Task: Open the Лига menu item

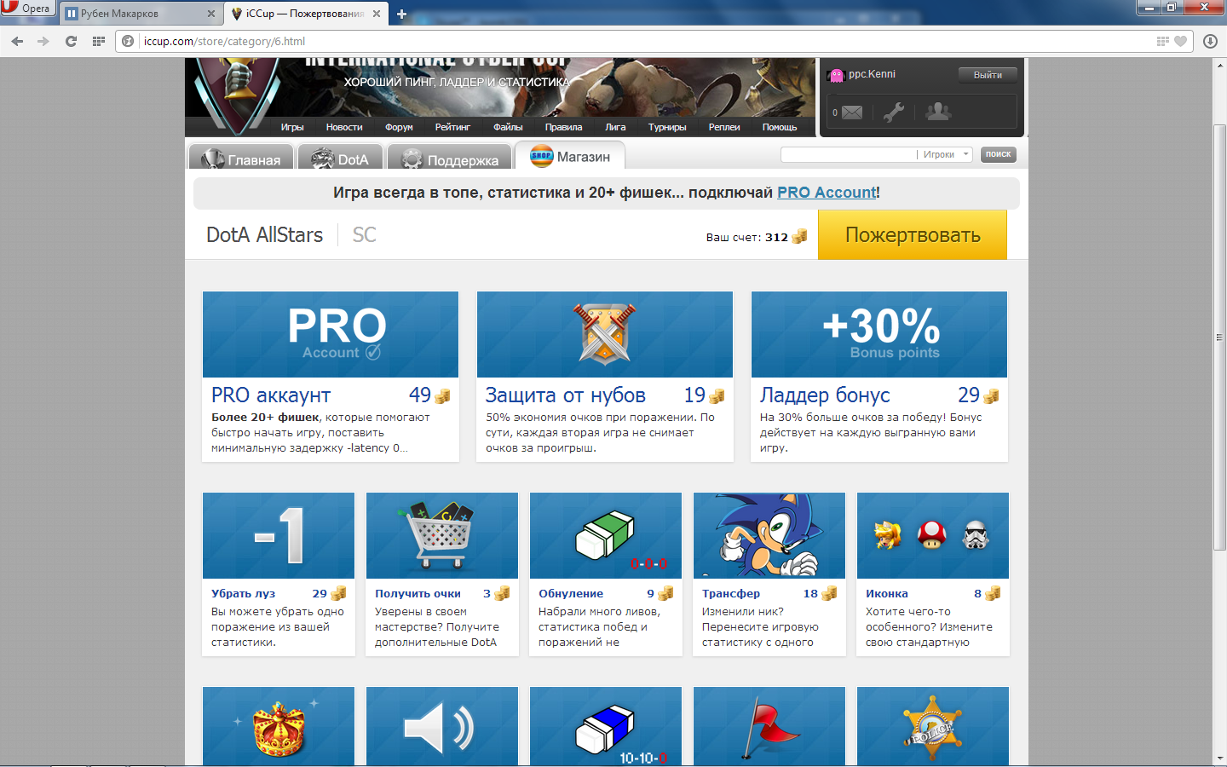Action: click(615, 127)
